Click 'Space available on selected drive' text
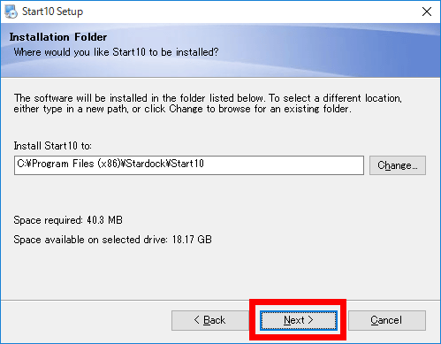 click(x=90, y=240)
